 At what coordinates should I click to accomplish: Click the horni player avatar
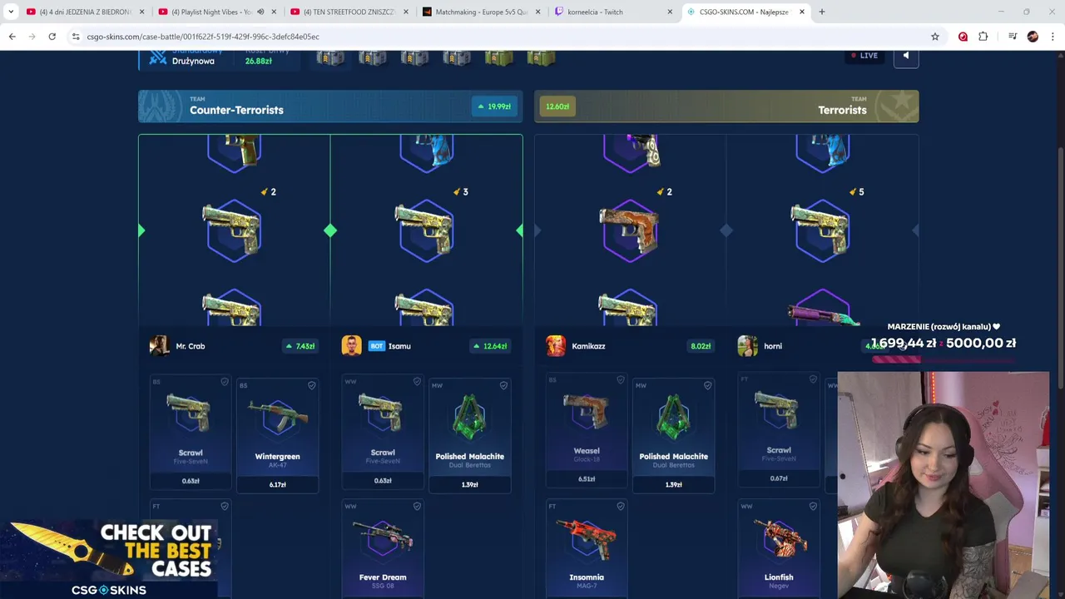(x=747, y=346)
